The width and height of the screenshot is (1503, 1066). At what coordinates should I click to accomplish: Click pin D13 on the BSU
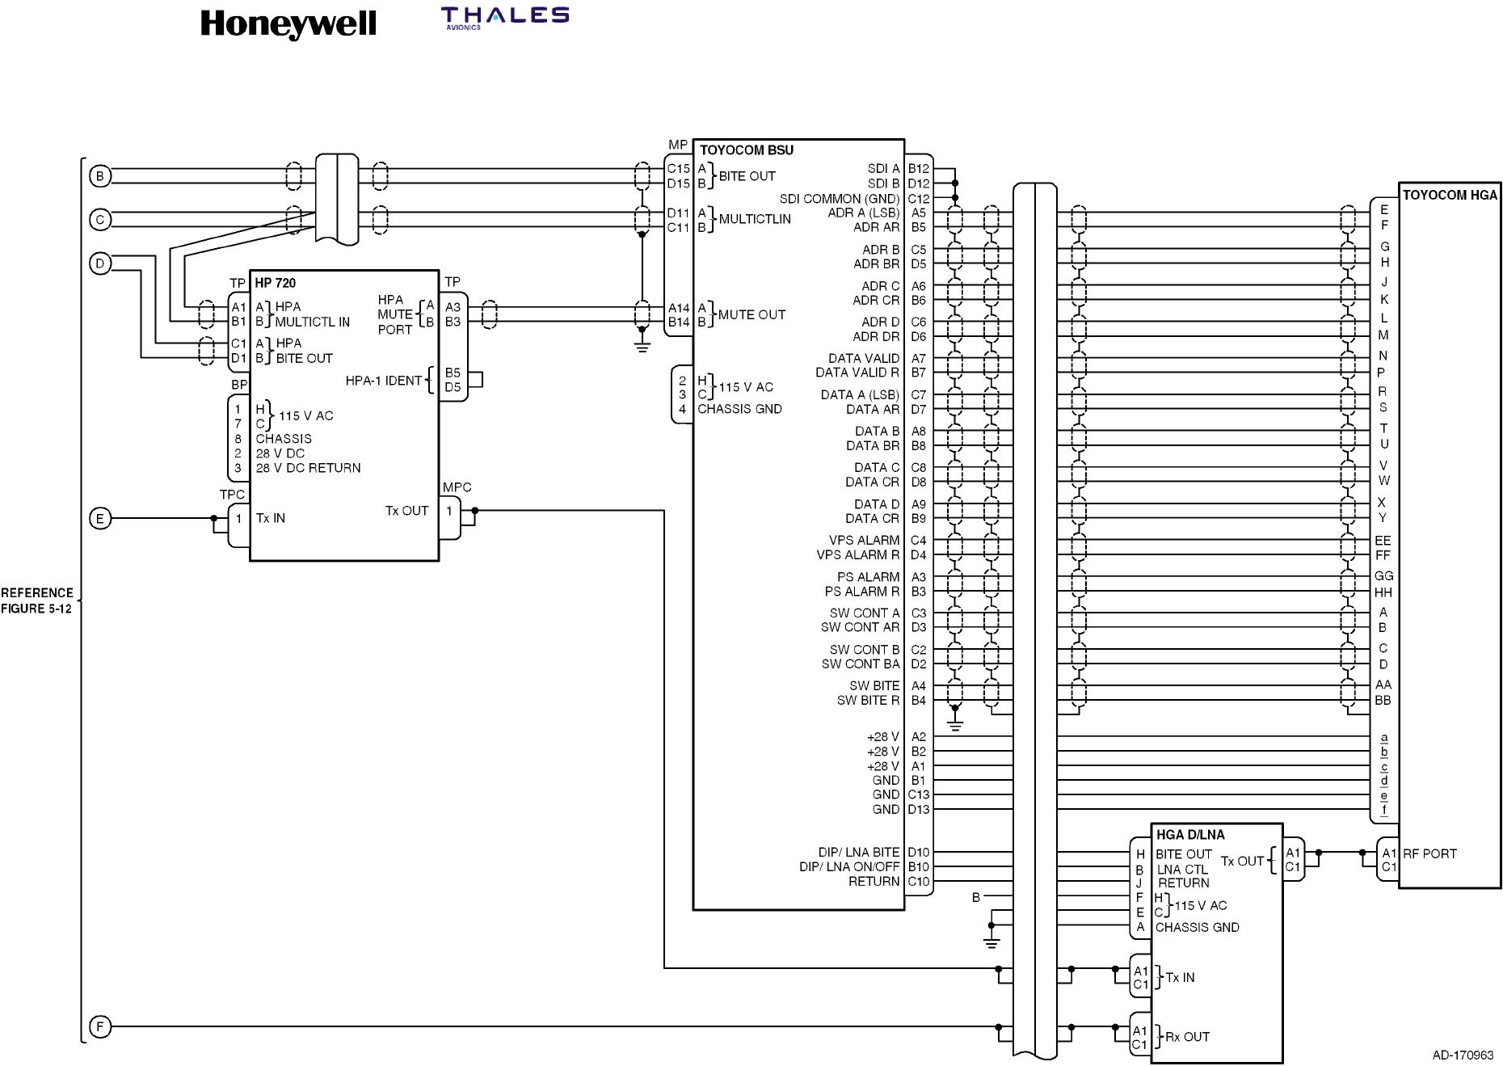(919, 810)
